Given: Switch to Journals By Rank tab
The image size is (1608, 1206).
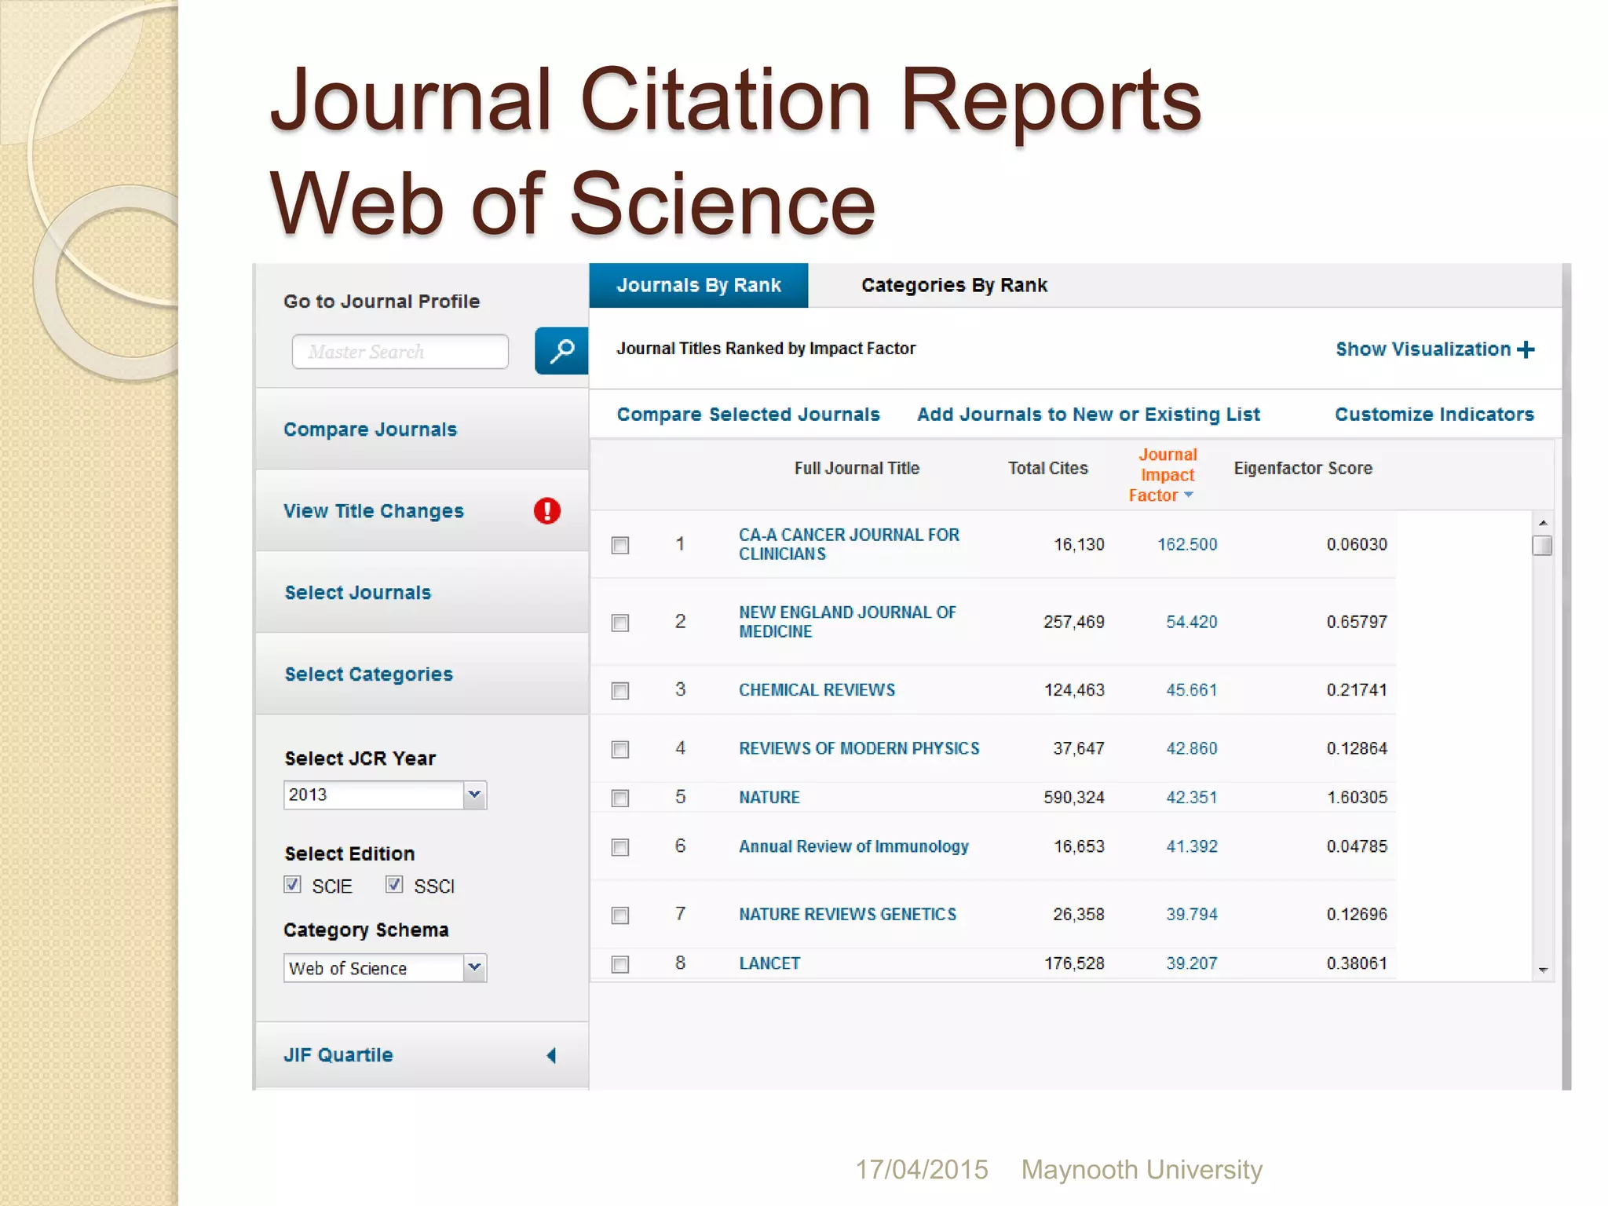Looking at the screenshot, I should coord(699,285).
